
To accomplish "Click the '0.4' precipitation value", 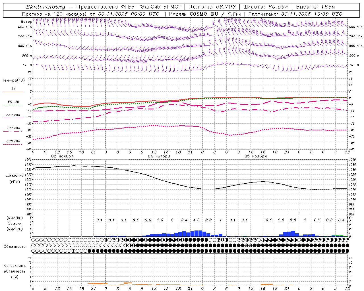I will tap(341, 220).
